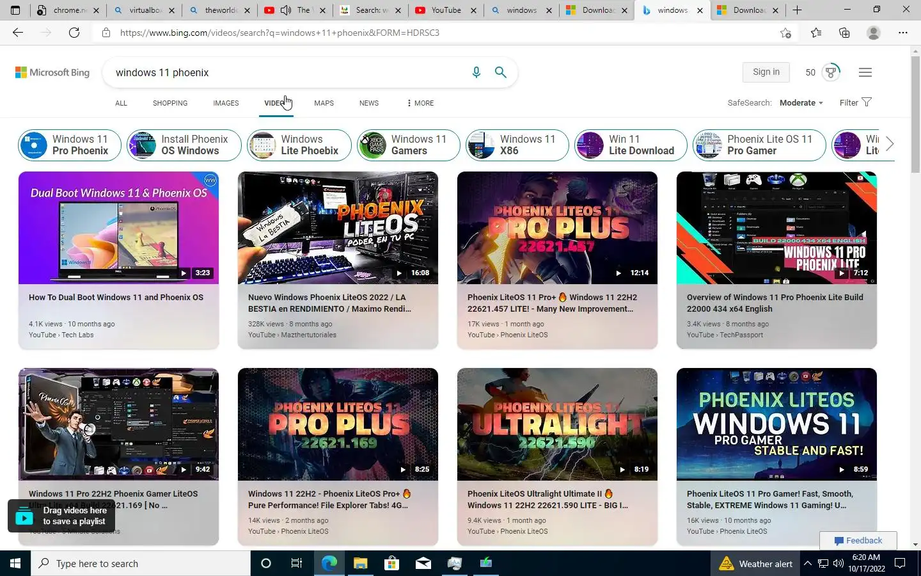Open the Windows Start menu
Viewport: 921px width, 576px height.
15,563
